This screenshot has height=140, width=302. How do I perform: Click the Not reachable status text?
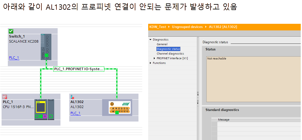coord(217,59)
